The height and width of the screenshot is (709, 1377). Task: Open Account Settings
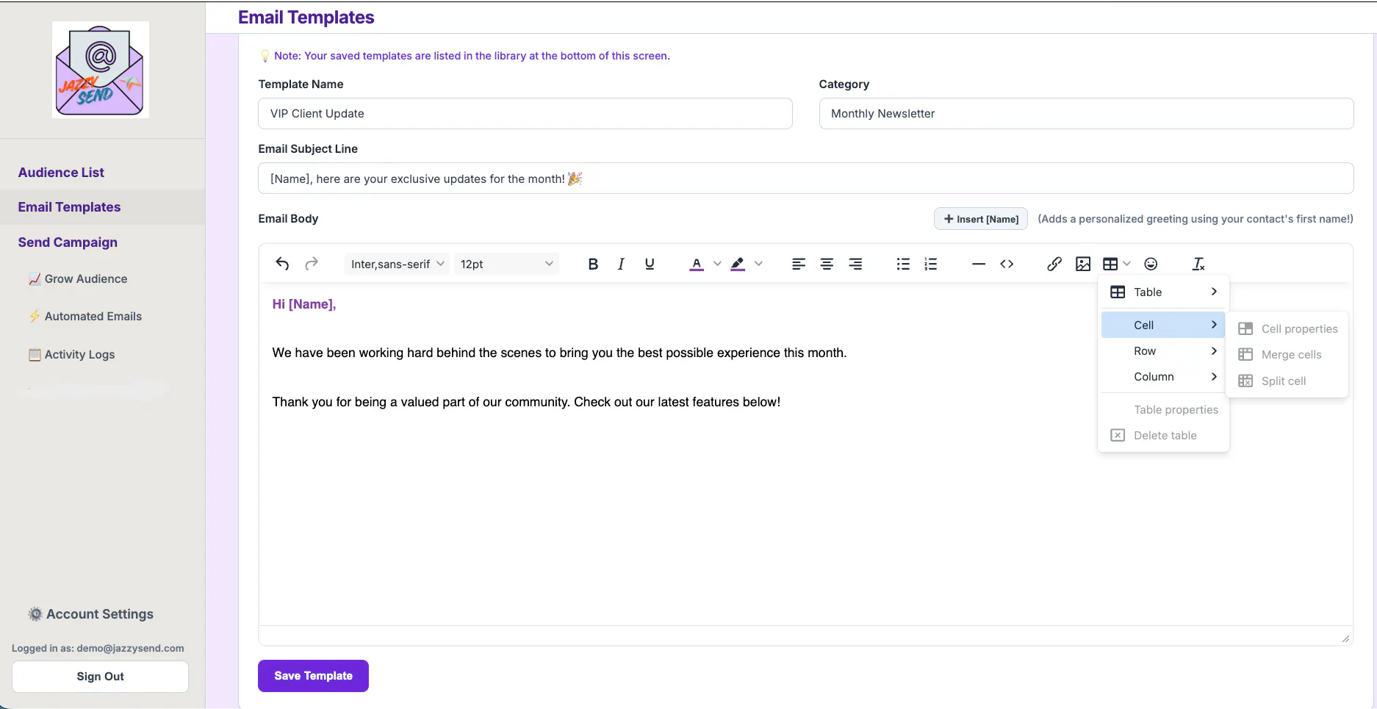(91, 614)
